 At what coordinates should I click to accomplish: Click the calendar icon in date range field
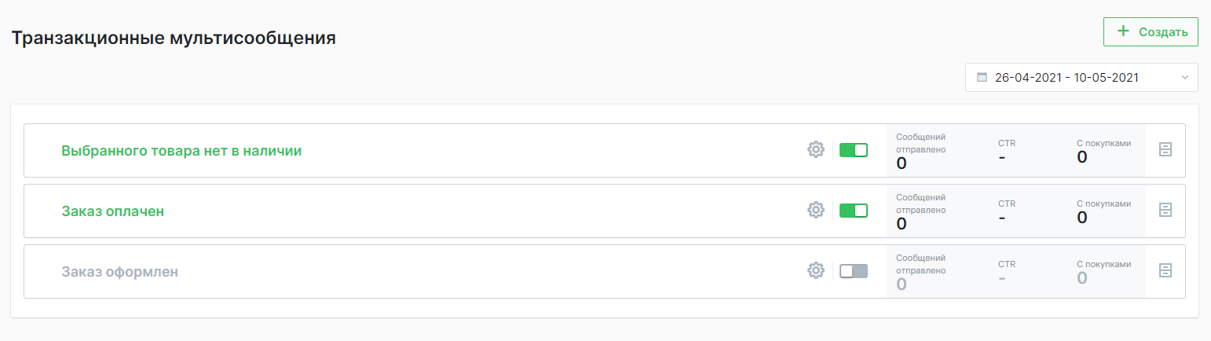pos(982,78)
